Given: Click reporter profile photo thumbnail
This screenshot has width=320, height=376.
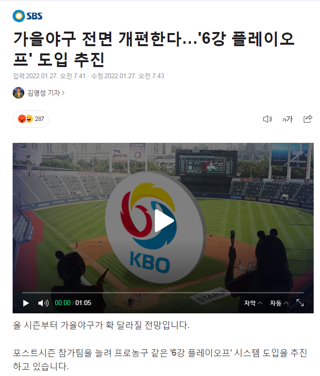Looking at the screenshot, I should pos(18,93).
